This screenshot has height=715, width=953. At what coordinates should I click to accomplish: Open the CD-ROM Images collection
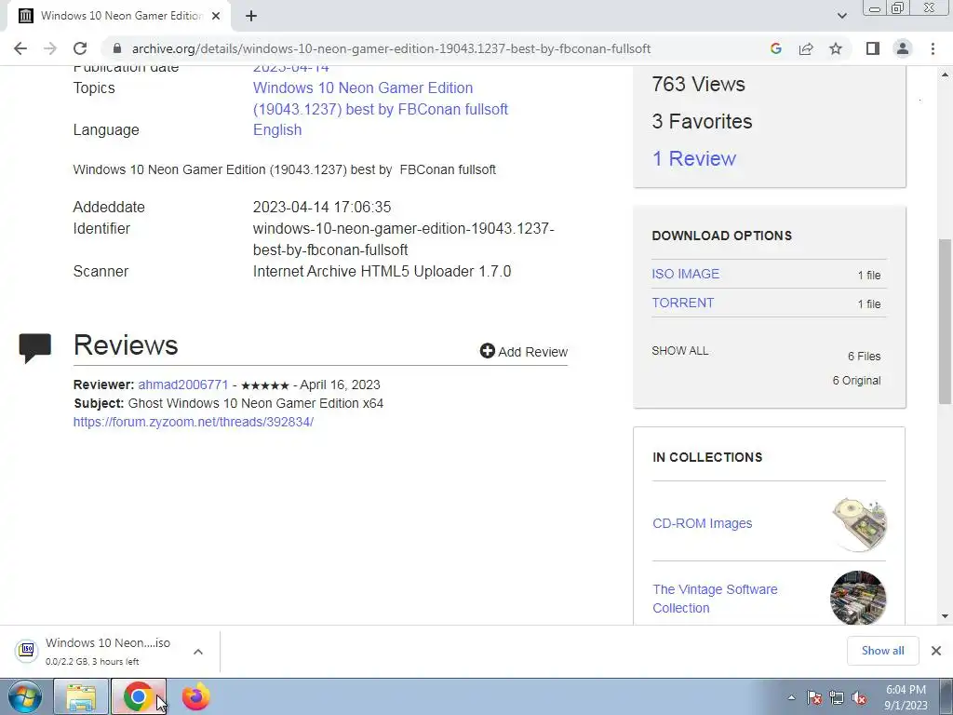tap(702, 523)
